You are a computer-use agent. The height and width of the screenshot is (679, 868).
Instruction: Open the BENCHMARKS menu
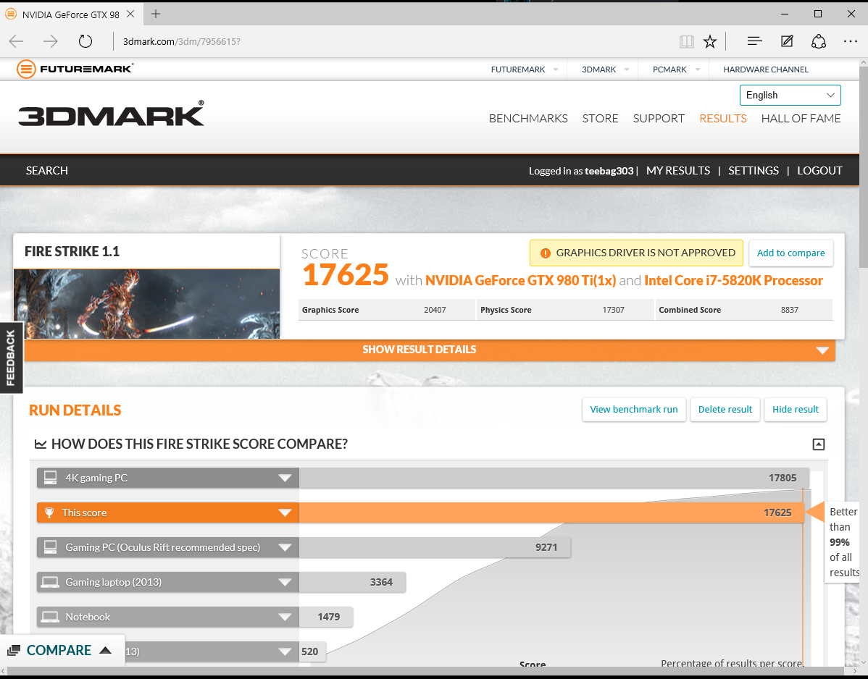pyautogui.click(x=528, y=118)
